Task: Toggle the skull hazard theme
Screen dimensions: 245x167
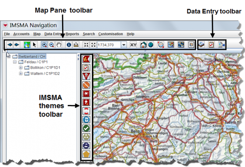Action: (87, 76)
